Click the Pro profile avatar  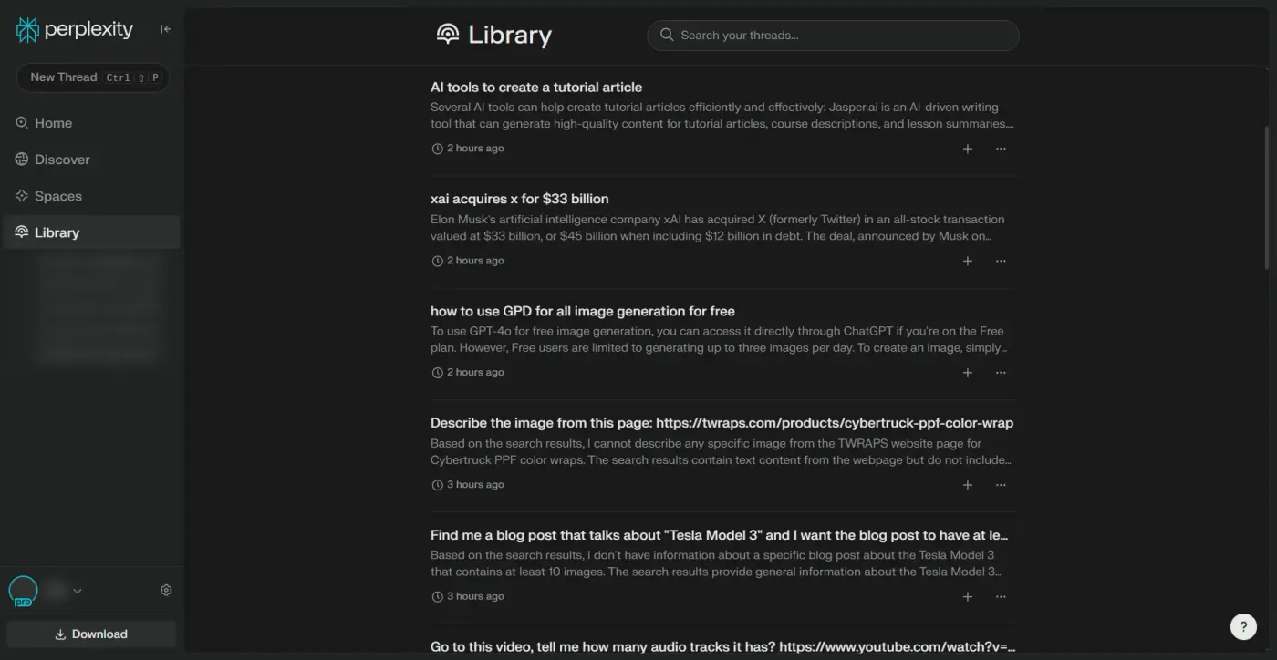tap(23, 591)
